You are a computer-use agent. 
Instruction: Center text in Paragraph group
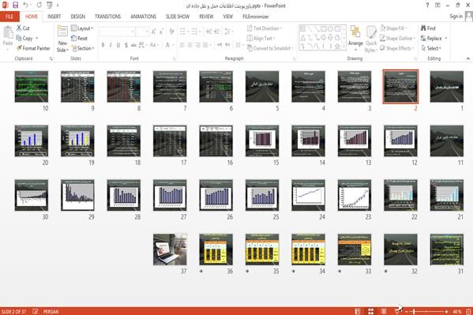tap(190, 45)
